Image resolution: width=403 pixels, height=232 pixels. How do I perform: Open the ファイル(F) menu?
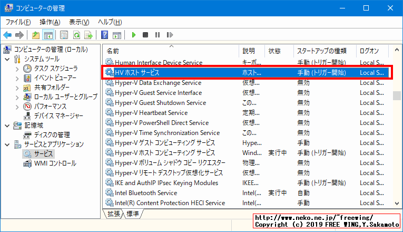click(18, 22)
